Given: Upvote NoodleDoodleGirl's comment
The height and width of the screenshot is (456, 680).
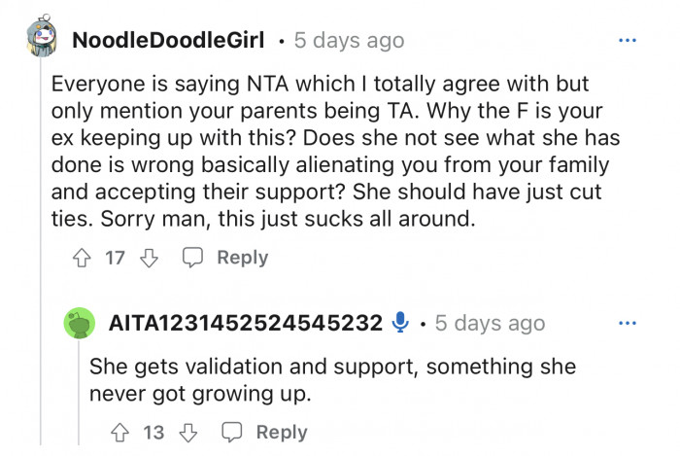Looking at the screenshot, I should [x=83, y=258].
